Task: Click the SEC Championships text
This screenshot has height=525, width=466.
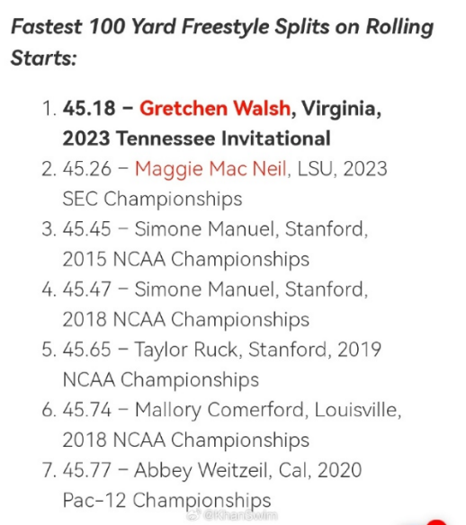Action: (152, 199)
